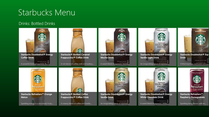
Task: Click the Starbucks Menu page title
Action: pos(47,13)
